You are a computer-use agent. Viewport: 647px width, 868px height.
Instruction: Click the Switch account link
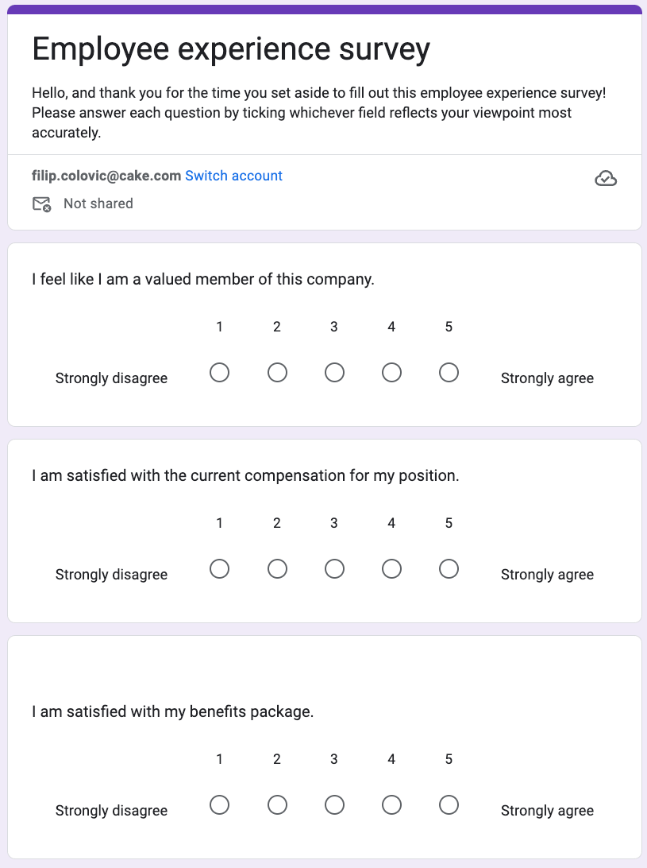point(233,176)
